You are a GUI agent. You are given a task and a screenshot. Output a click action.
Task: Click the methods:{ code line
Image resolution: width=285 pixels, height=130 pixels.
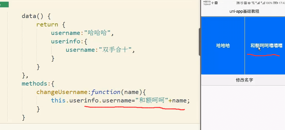coord(38,84)
